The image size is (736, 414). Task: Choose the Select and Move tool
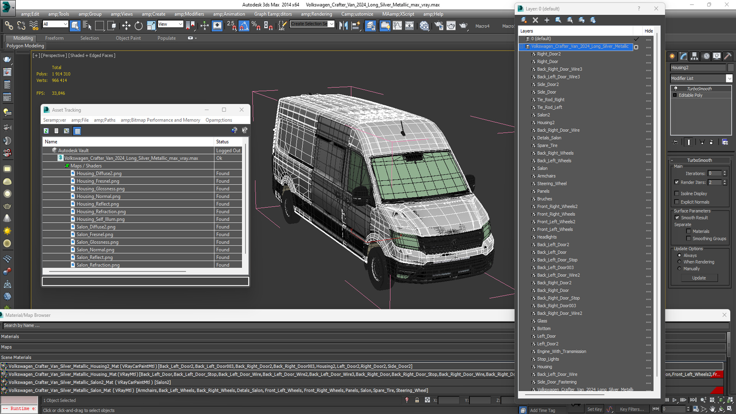point(126,26)
